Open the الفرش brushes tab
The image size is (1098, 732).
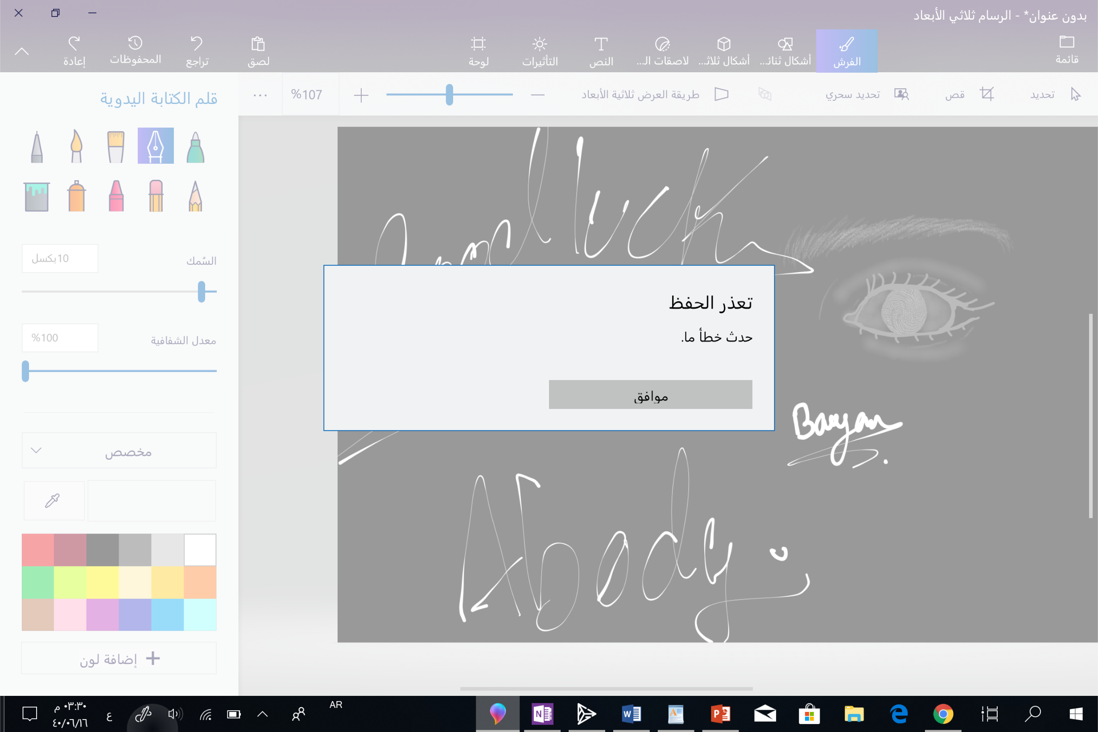pyautogui.click(x=846, y=50)
